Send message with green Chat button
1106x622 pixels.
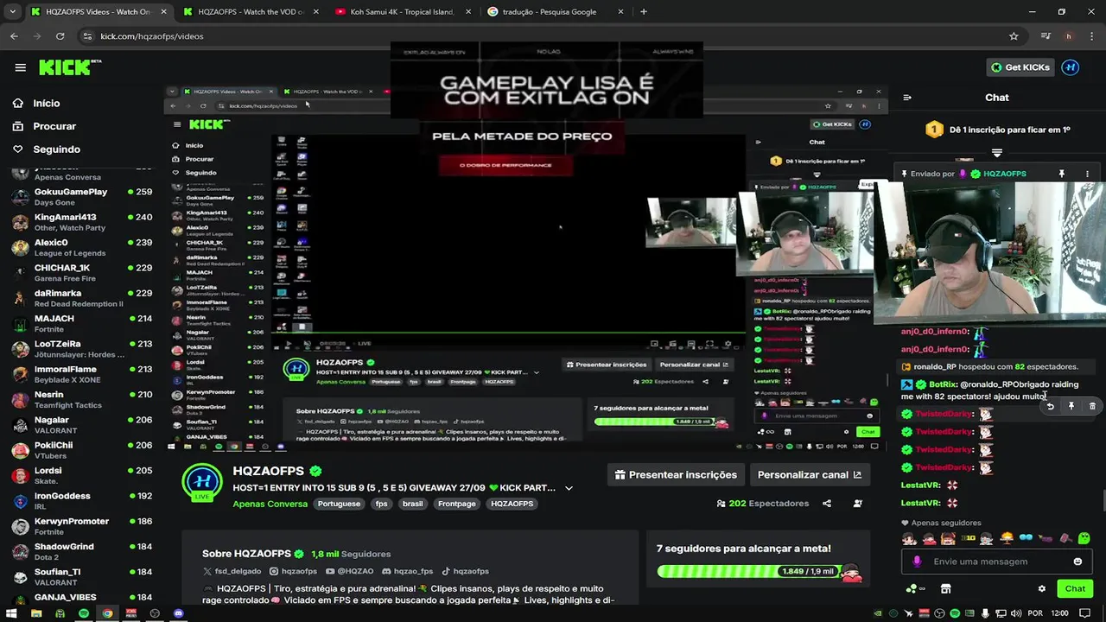tap(1075, 588)
